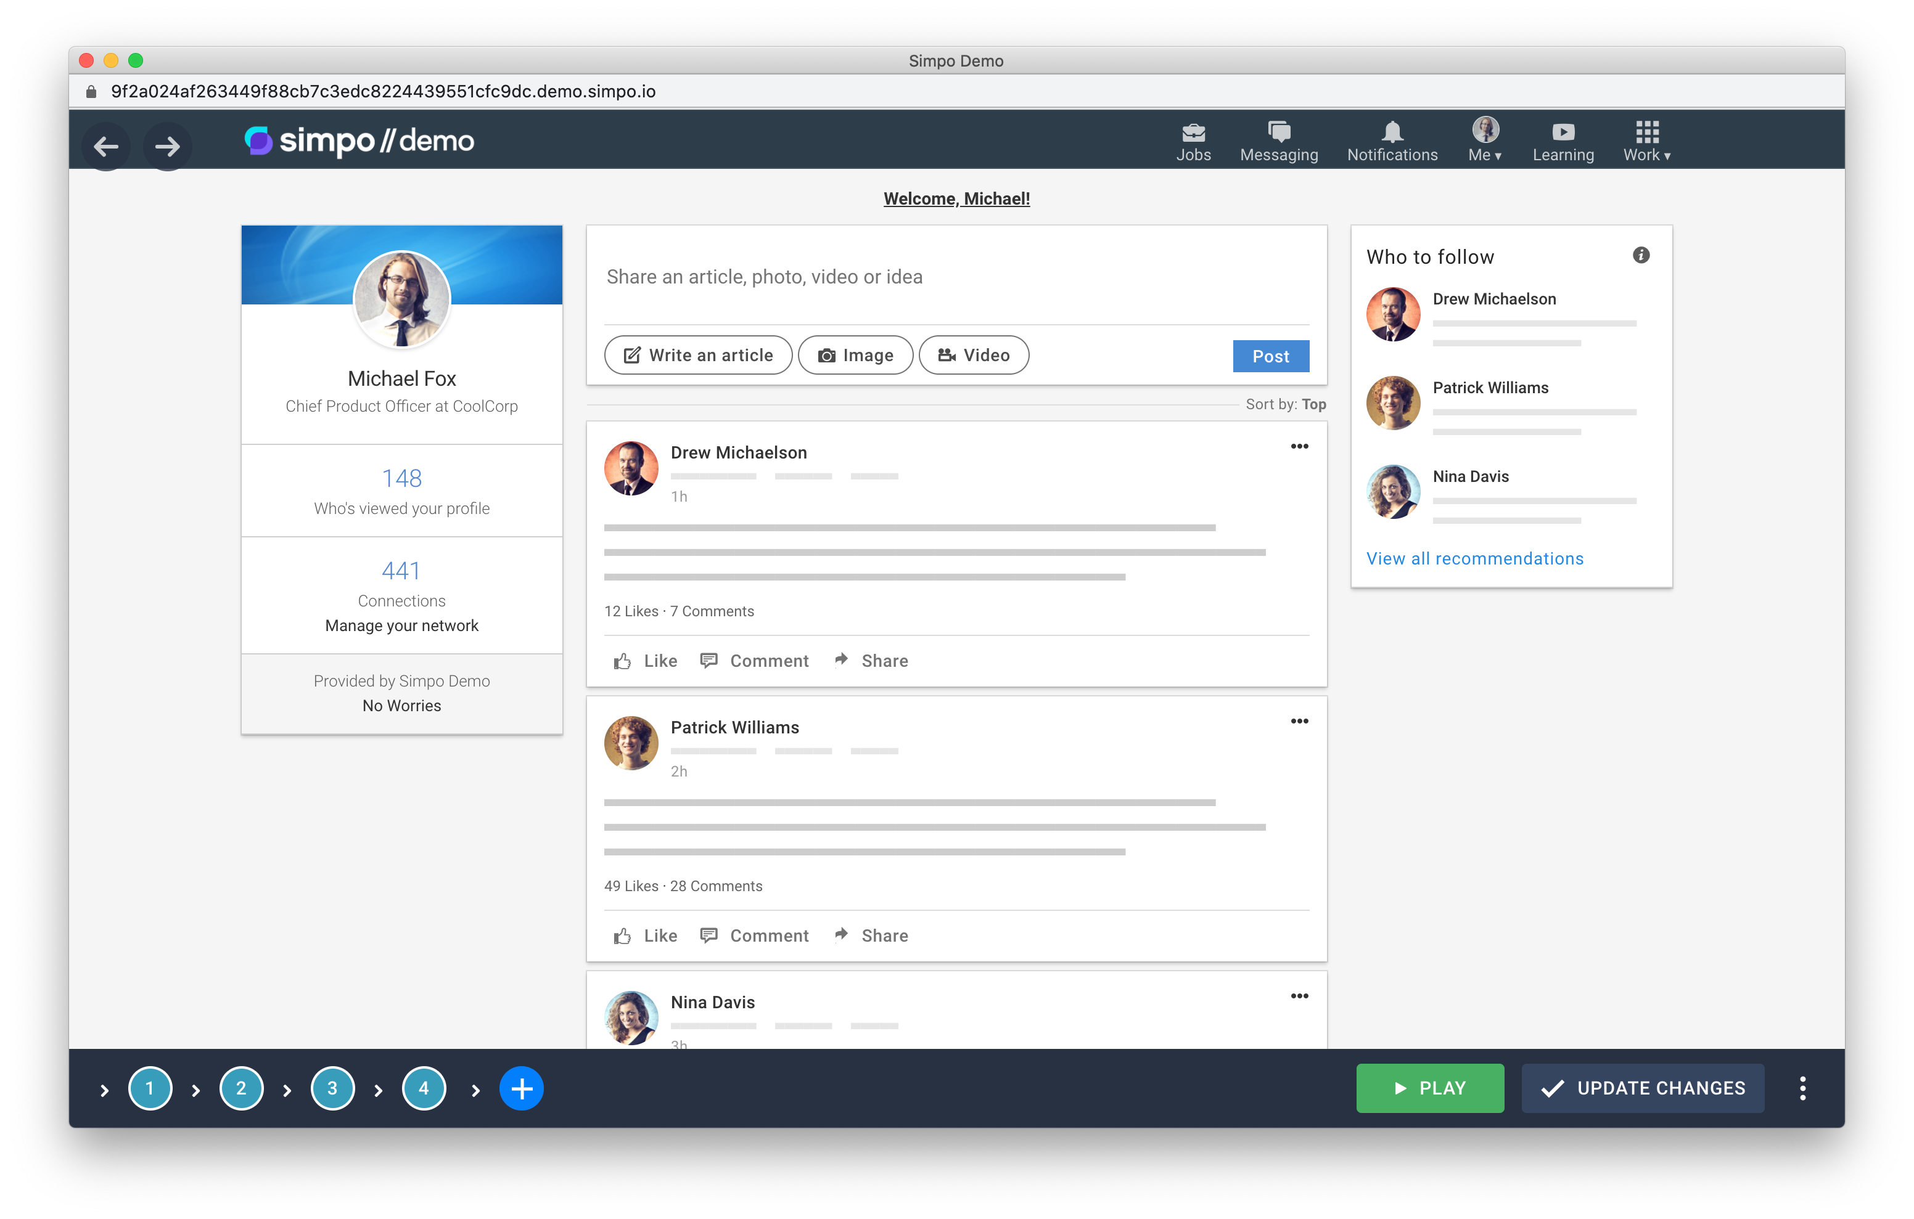Focus the Share an article input field
The height and width of the screenshot is (1219, 1914).
point(956,277)
